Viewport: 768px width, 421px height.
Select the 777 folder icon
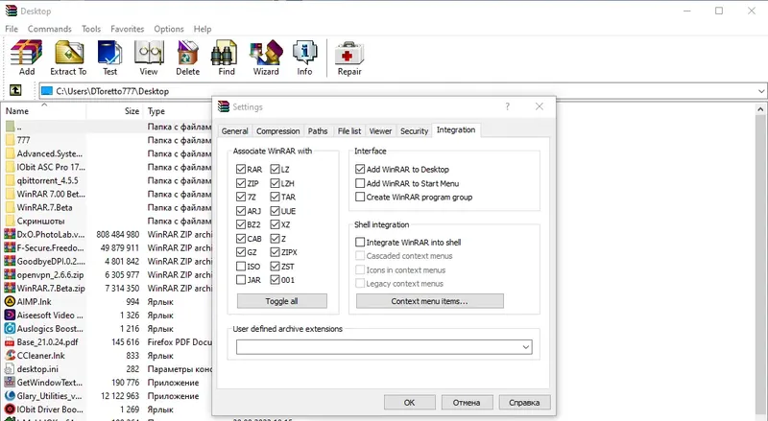point(10,140)
